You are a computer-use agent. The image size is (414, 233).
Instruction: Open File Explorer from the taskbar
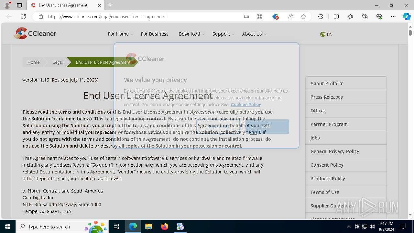pyautogui.click(x=148, y=227)
